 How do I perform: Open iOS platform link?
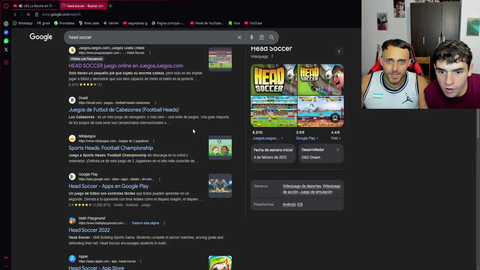click(x=300, y=204)
